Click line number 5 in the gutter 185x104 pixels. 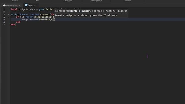tap(4, 20)
